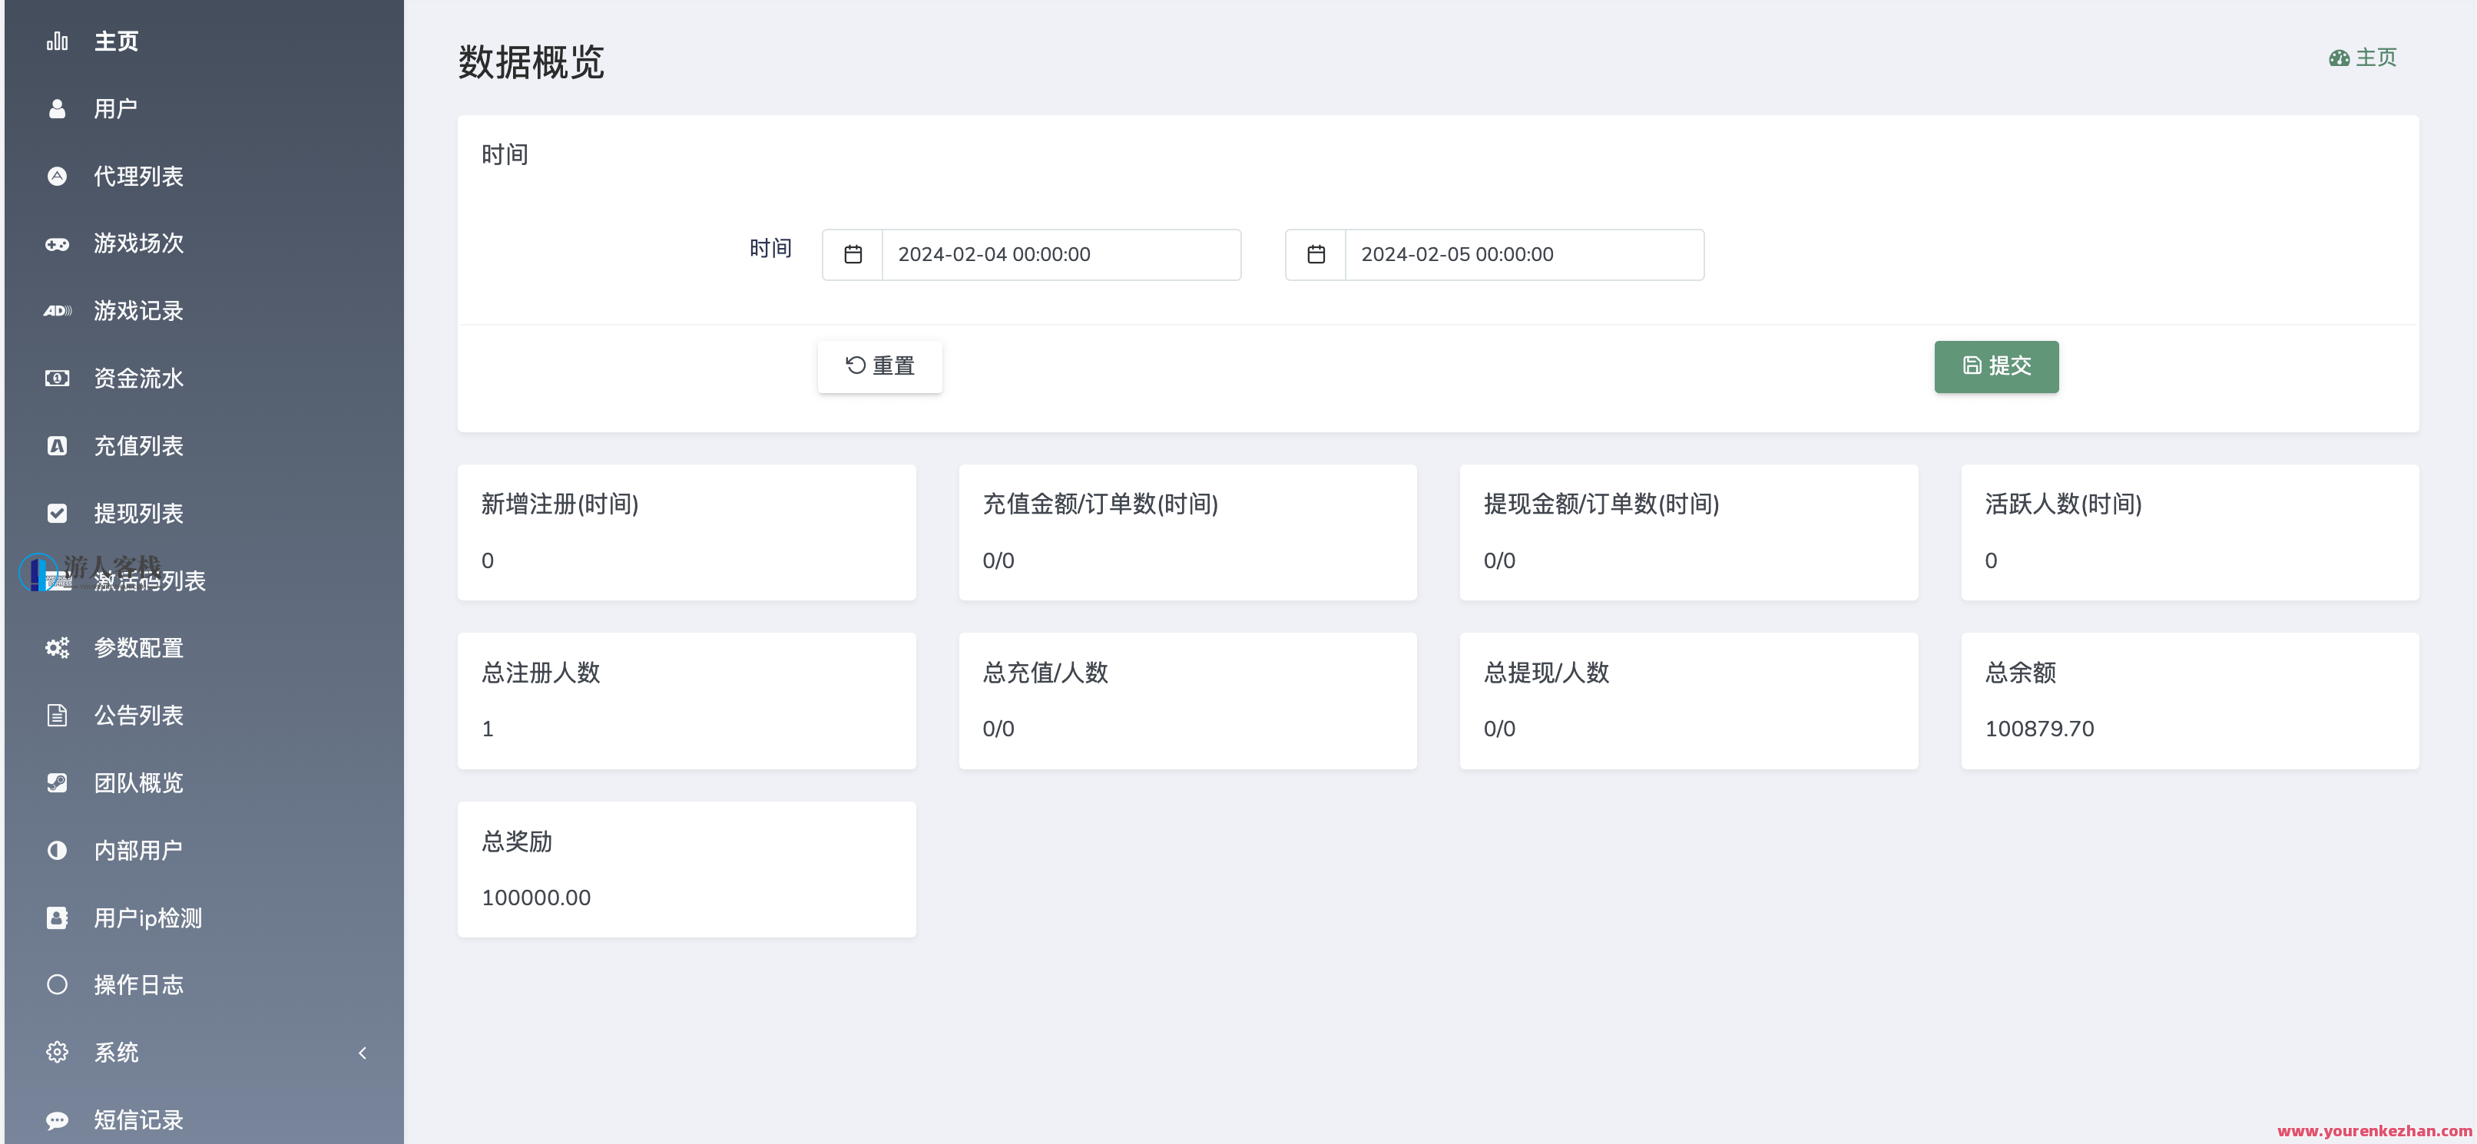
Task: Click the 重置 reset button
Action: click(x=879, y=366)
